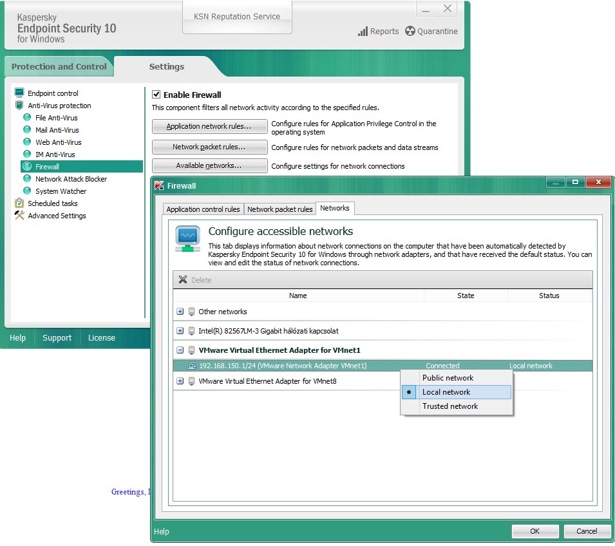The height and width of the screenshot is (546, 615).
Task: Click Connected state in VMnet1 row
Action: pos(442,366)
